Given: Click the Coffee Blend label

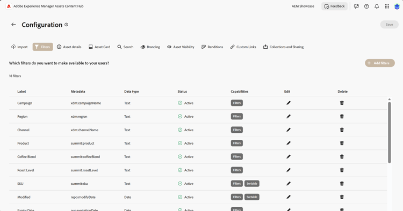Looking at the screenshot, I should pos(26,157).
